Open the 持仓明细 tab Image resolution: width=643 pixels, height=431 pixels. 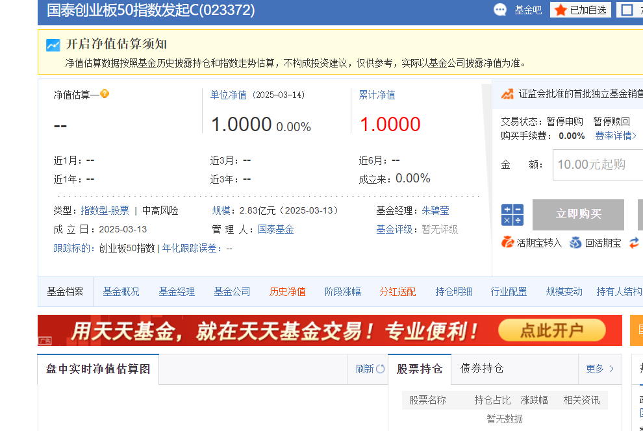(453, 291)
